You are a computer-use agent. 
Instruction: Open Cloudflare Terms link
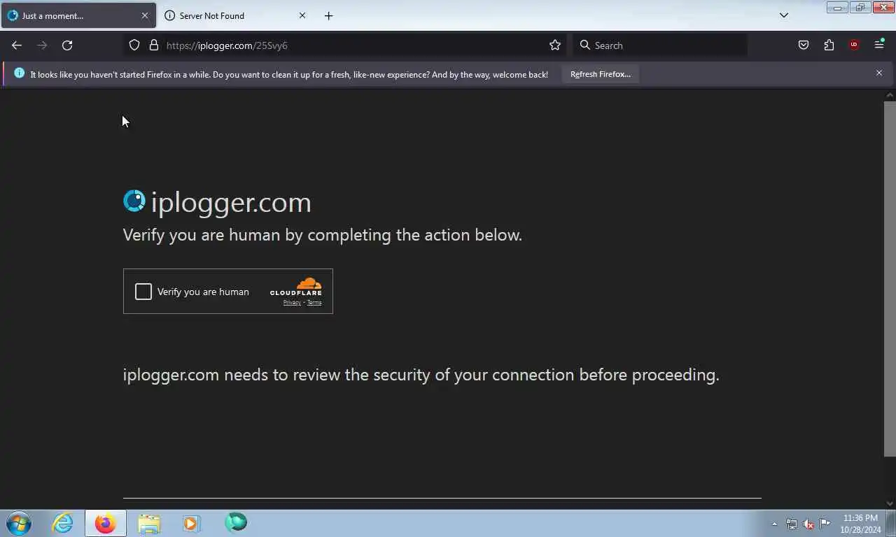314,303
